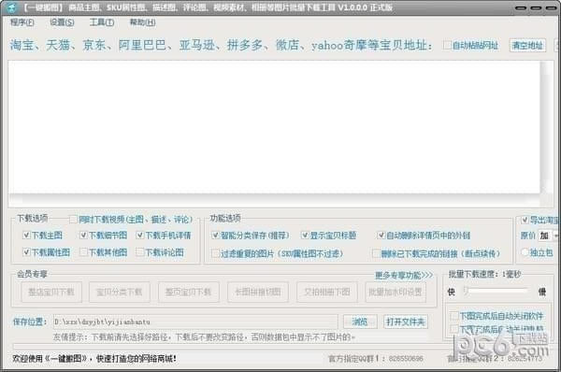
Task: Click the 清空地址 button
Action: 527,46
